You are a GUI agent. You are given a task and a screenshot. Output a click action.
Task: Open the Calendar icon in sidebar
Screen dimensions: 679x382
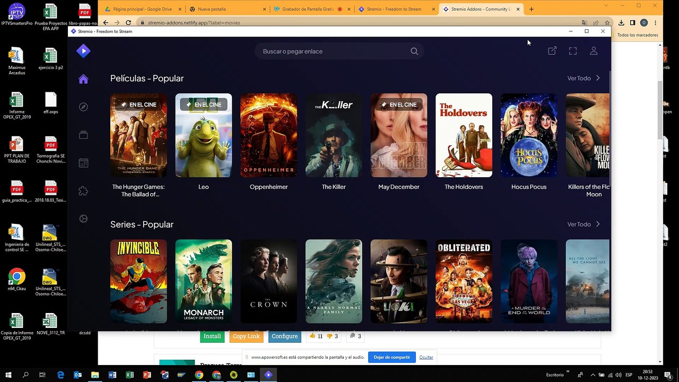click(83, 163)
